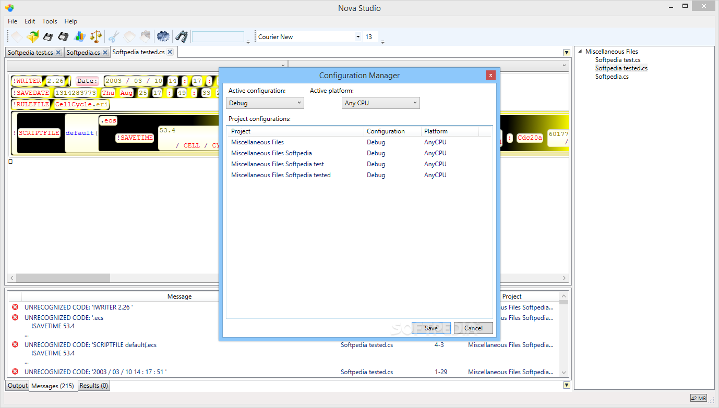Switch to the Output tab
The width and height of the screenshot is (719, 408).
pyautogui.click(x=17, y=386)
